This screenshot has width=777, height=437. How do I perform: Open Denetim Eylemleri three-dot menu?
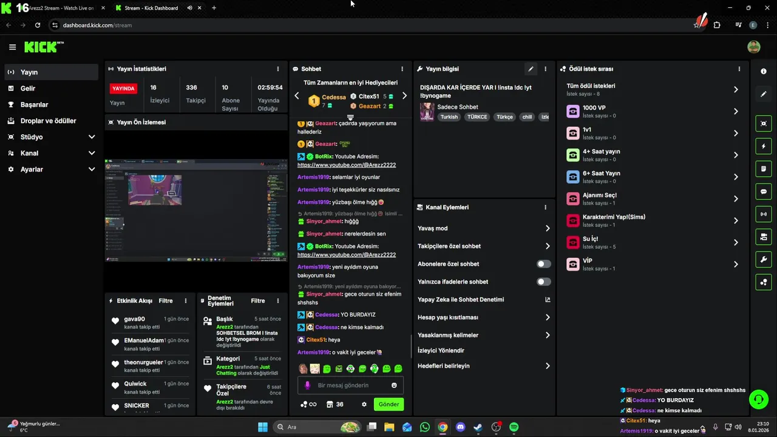point(278,300)
